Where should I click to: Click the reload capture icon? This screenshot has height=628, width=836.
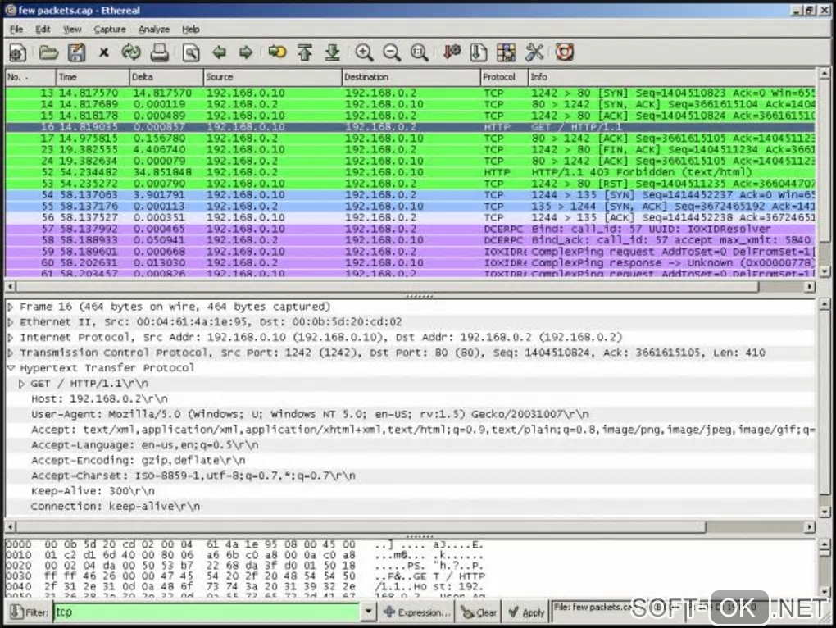[x=131, y=52]
